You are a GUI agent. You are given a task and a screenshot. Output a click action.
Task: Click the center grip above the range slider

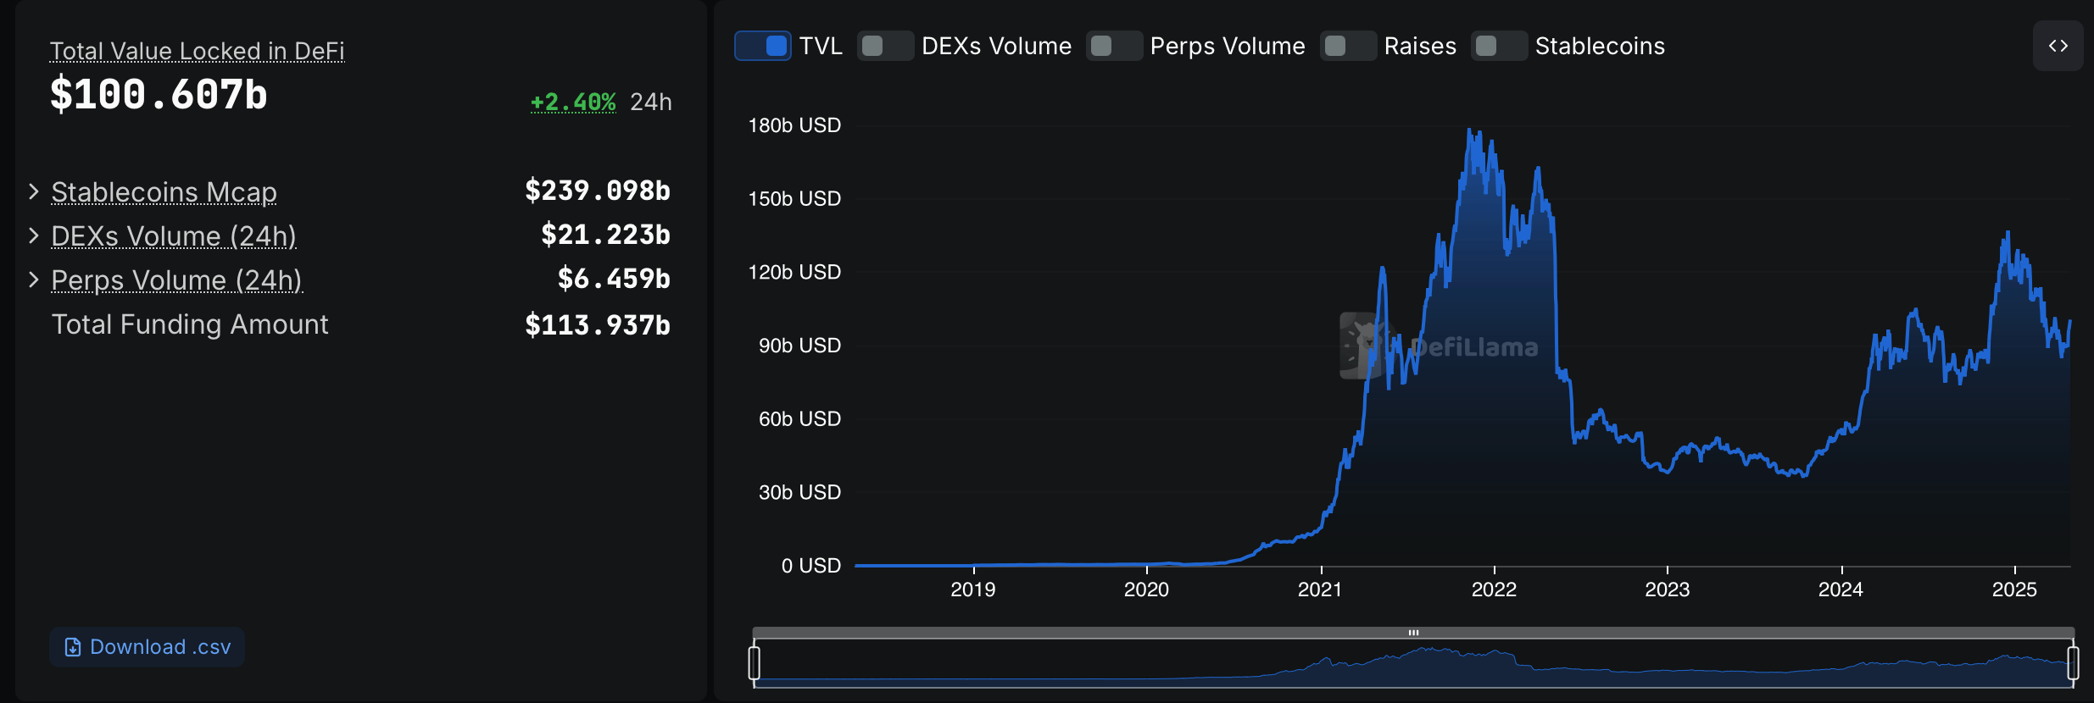[1413, 633]
